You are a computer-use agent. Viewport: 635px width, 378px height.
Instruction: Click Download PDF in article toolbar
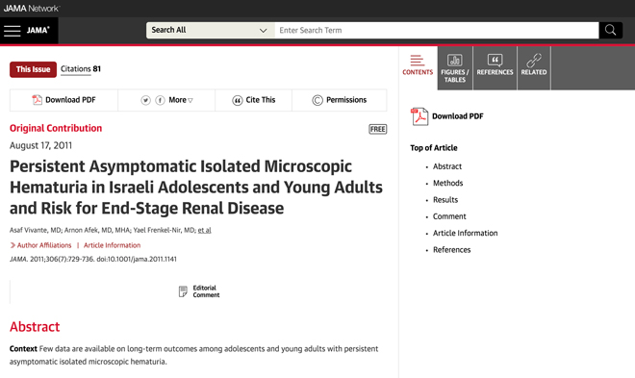coord(64,100)
